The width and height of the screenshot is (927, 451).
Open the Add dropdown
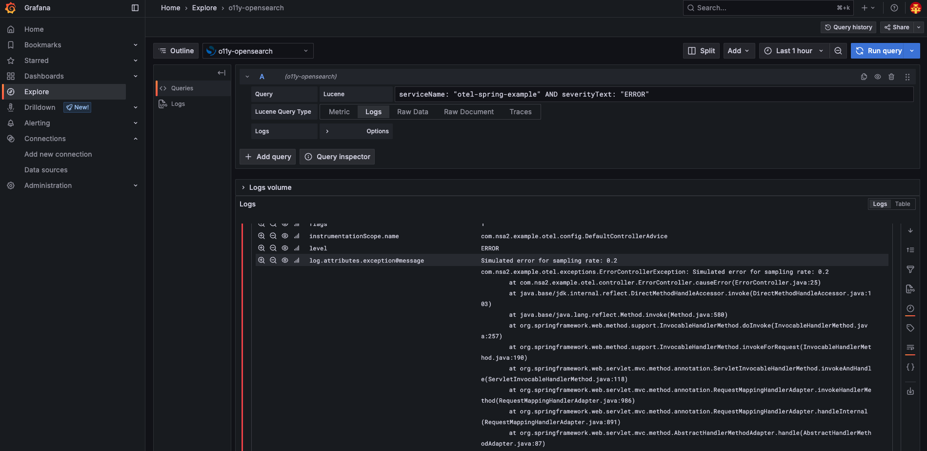(739, 51)
